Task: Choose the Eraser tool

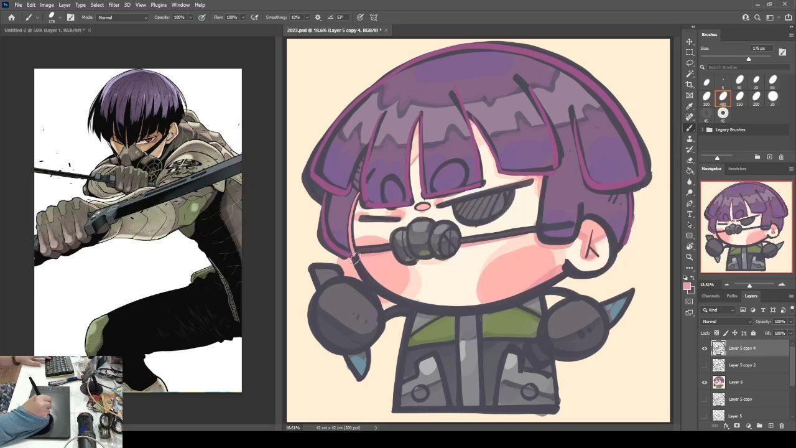Action: (689, 160)
